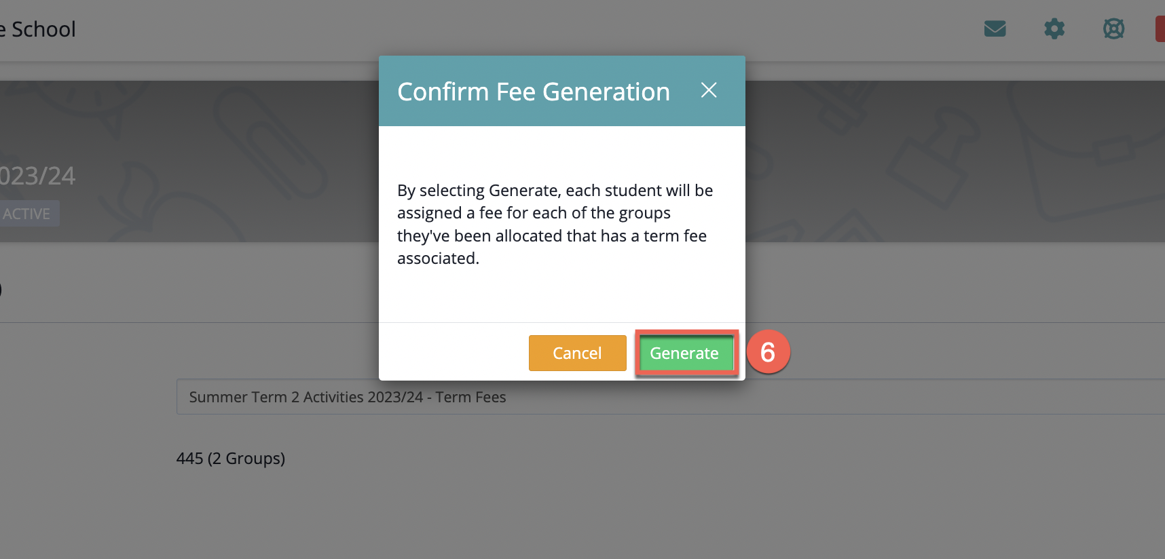This screenshot has width=1165, height=559.
Task: Open settings via the gear icon
Action: (1054, 28)
